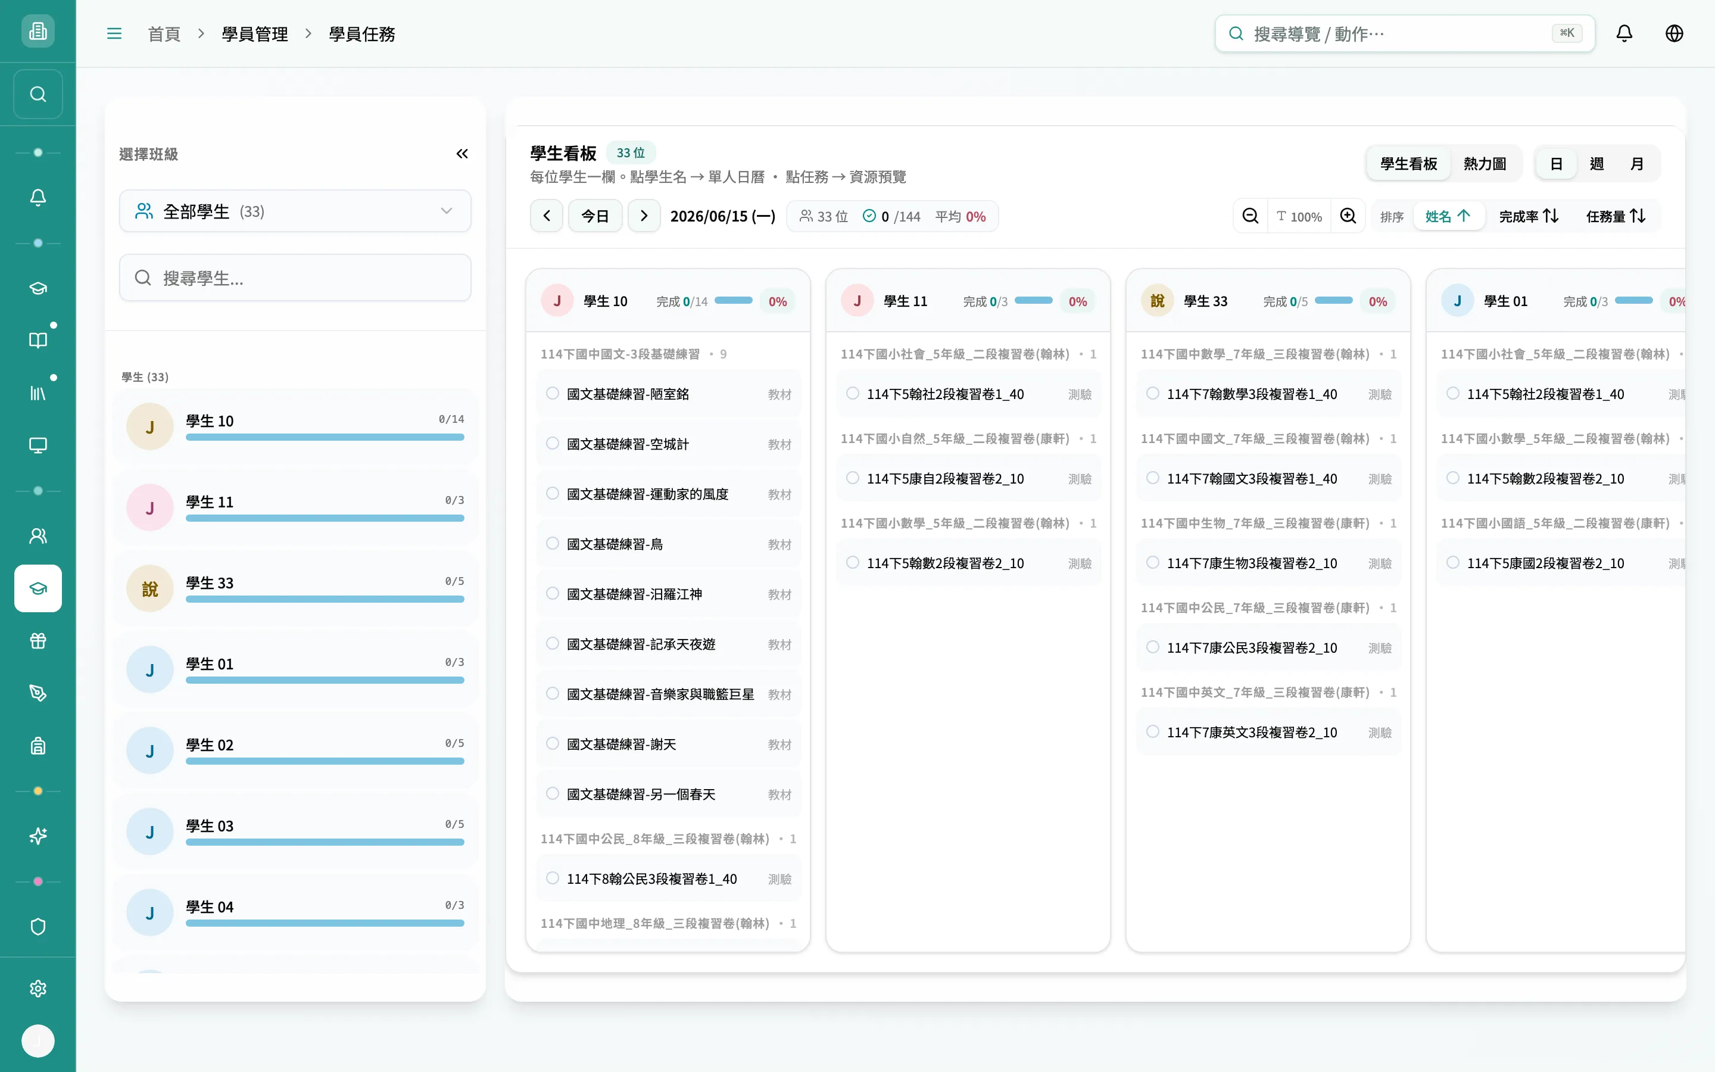
Task: Open settings gear in sidebar
Action: point(38,989)
